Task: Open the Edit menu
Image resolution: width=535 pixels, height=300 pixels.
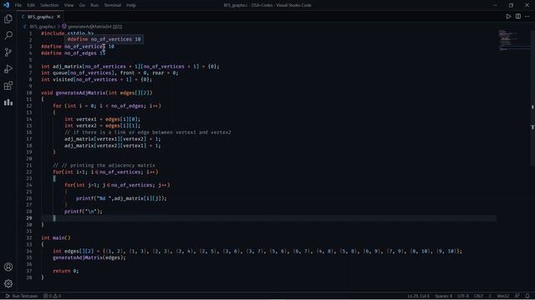Action: point(31,5)
